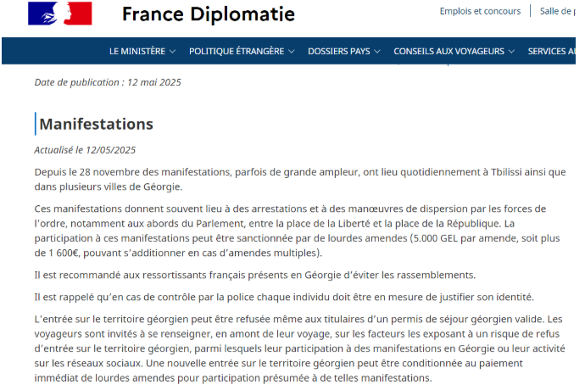Expand the Politique Étrangère chevron arrow
The image size is (585, 390).
(292, 52)
